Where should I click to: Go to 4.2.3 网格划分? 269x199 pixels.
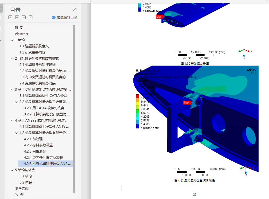click(35, 151)
